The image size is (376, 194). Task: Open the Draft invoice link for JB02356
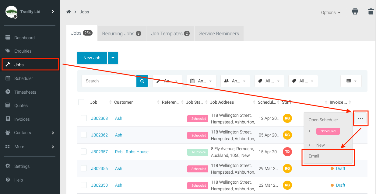(340, 168)
